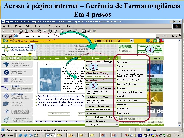Viewport: 184px width, 138px height.
Task: Open the Arquivo menu
Action: point(7,26)
